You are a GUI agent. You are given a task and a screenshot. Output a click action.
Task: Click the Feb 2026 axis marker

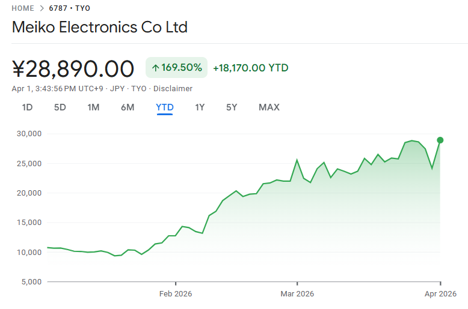(176, 294)
